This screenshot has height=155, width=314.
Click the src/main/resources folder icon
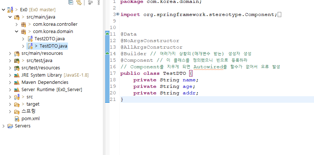point(17,53)
